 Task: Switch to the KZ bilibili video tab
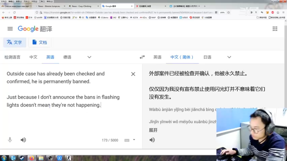(x=184, y=6)
